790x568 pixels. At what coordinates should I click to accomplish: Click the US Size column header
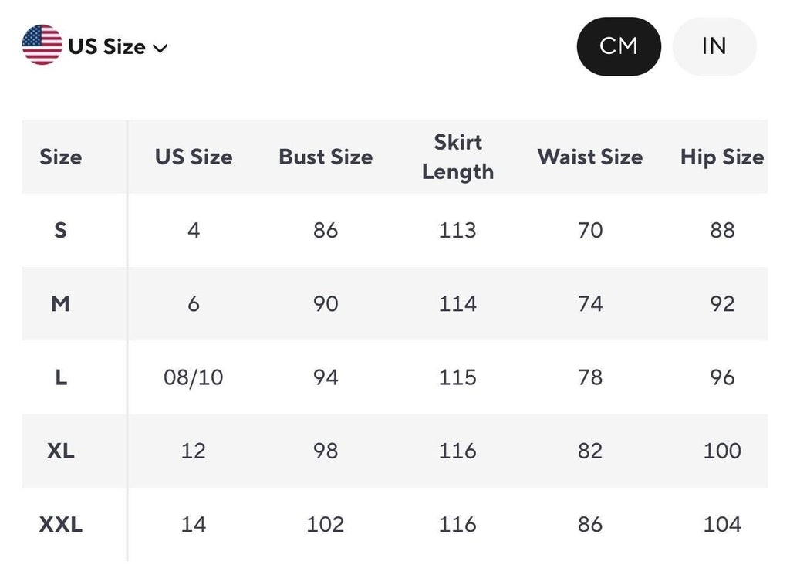[x=194, y=157]
